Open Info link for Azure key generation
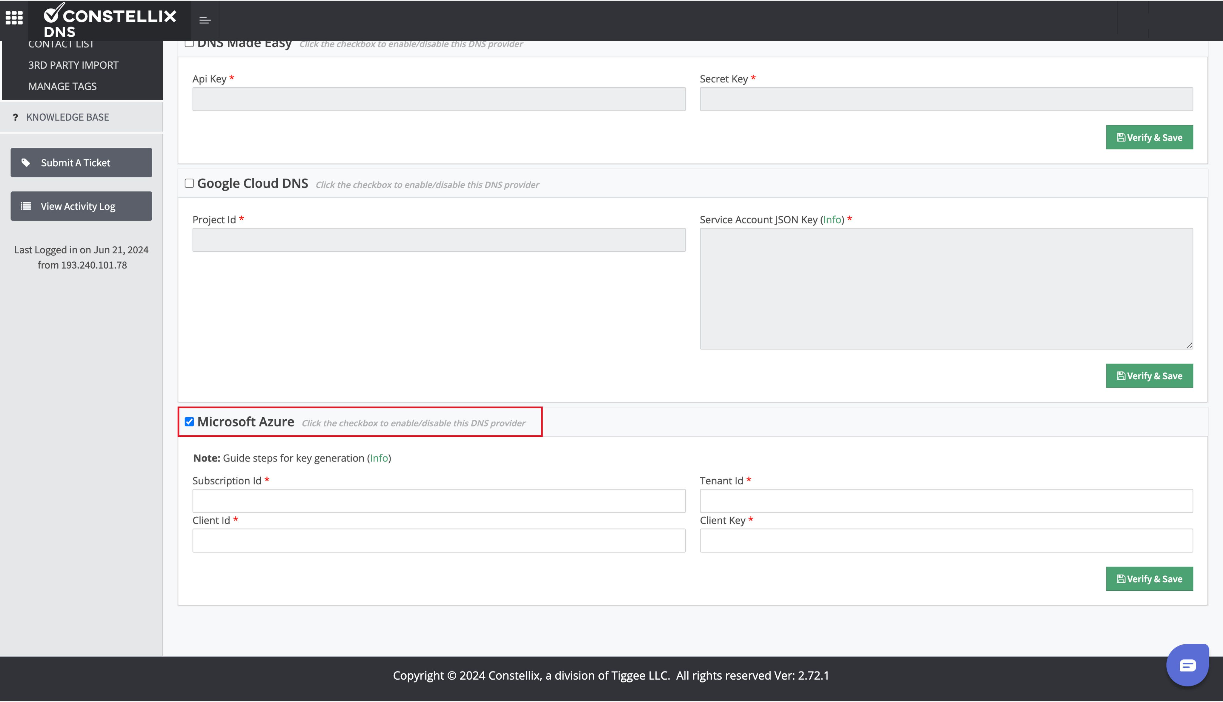1223x702 pixels. pyautogui.click(x=379, y=458)
